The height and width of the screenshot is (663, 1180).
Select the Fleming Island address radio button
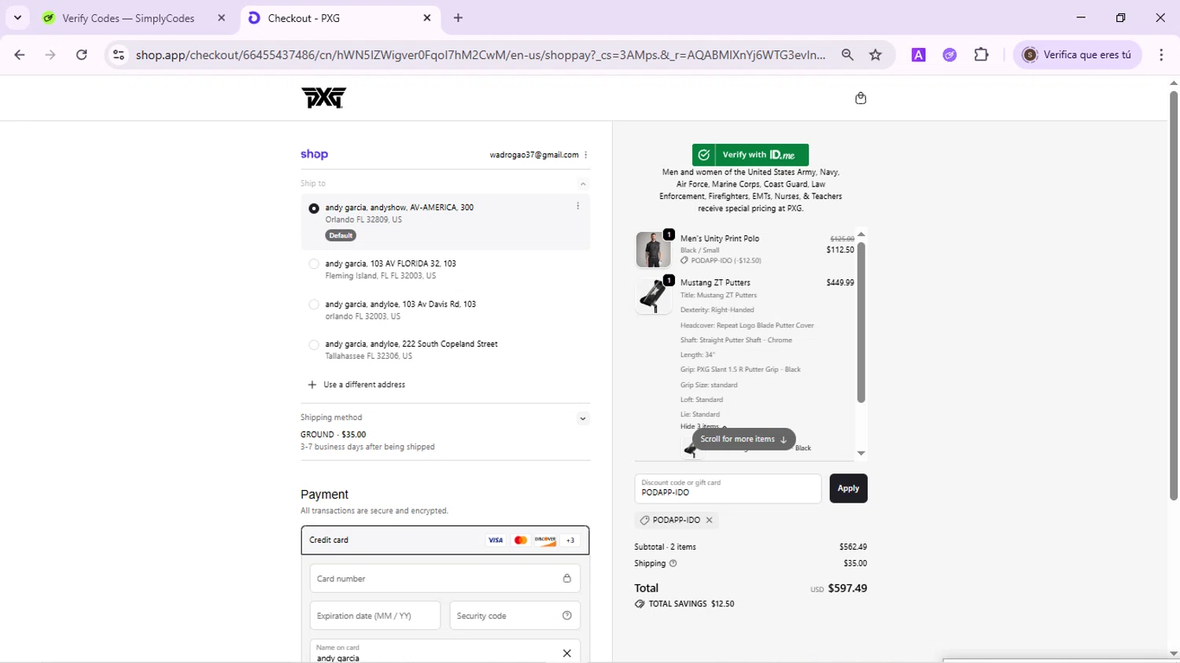314,264
